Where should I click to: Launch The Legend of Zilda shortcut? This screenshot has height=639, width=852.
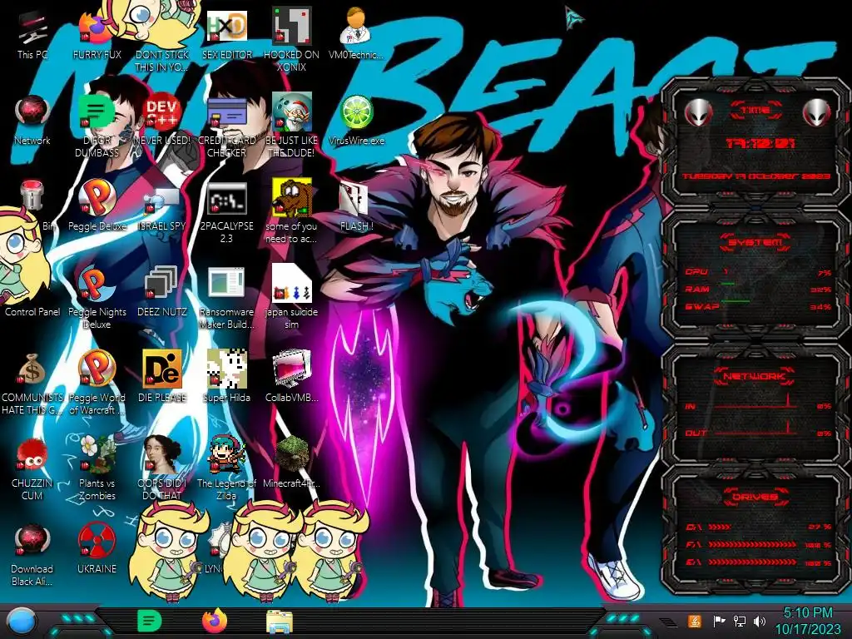click(226, 468)
